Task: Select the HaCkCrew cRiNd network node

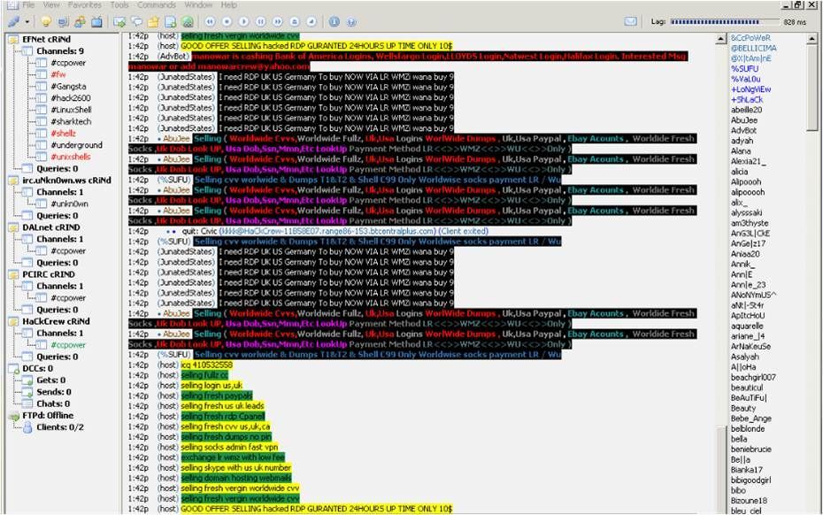Action: click(x=56, y=321)
